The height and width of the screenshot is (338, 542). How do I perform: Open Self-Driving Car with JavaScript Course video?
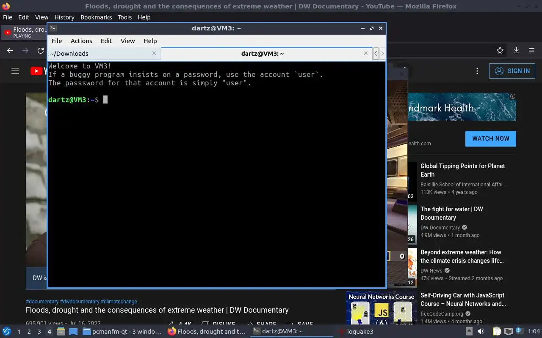click(463, 300)
